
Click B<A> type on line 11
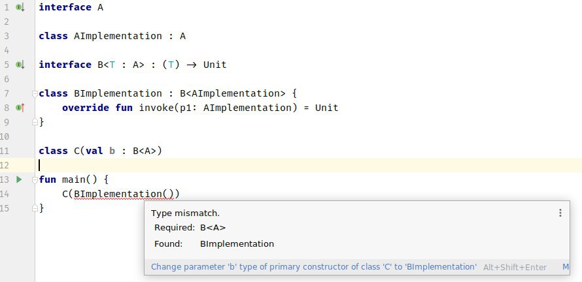click(x=145, y=151)
